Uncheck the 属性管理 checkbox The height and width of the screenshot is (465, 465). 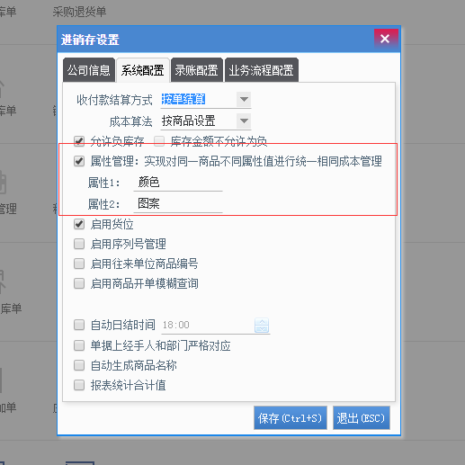79,161
